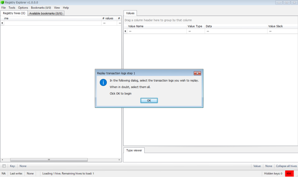Close the Replay transaction logs step 1 dialog
Viewport: 298px width, 177px height.
[197, 73]
